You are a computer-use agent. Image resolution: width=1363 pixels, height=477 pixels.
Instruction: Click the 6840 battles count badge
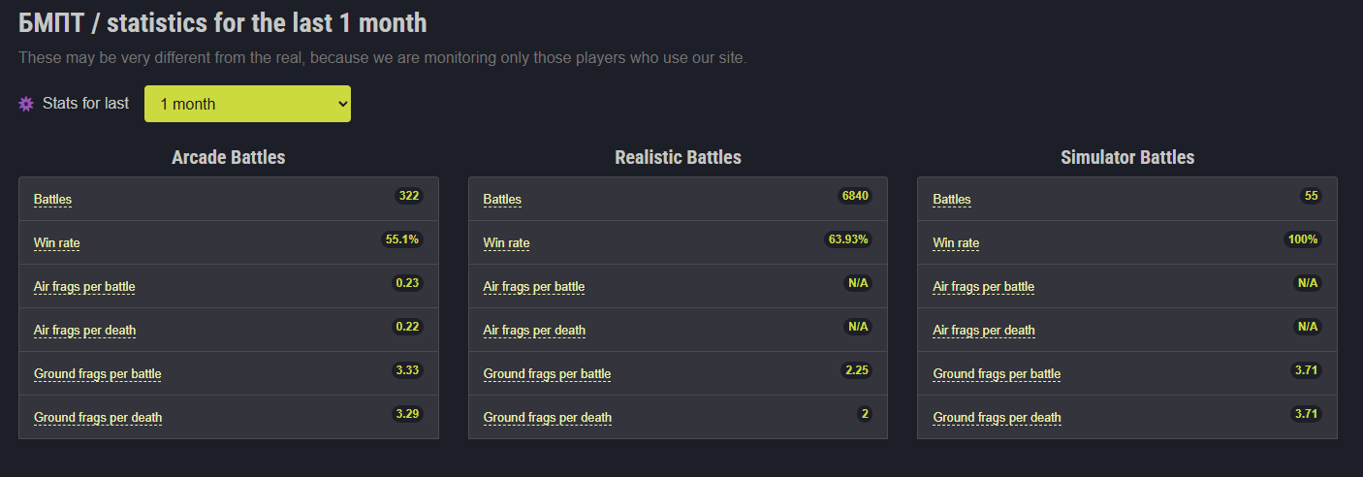(855, 196)
